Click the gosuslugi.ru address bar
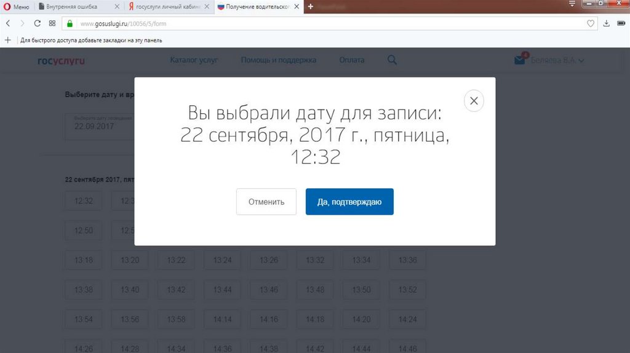630x353 pixels. pyautogui.click(x=308, y=23)
